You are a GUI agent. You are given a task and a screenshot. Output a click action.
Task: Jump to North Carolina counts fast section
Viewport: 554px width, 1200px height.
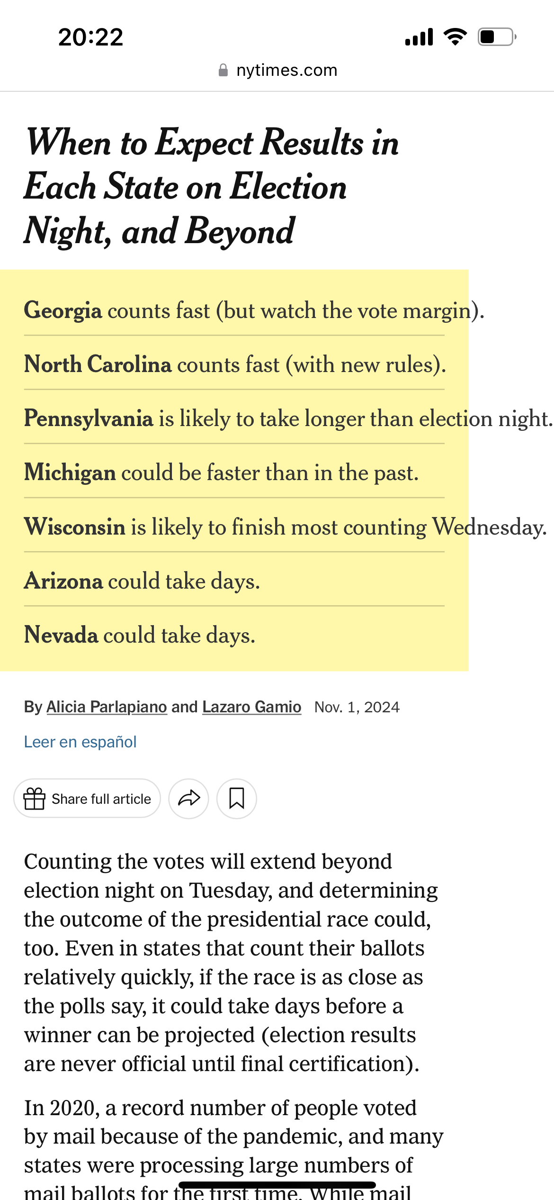[235, 364]
